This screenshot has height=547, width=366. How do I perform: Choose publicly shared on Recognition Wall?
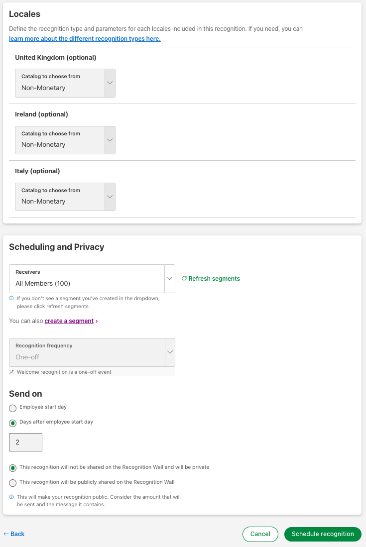click(13, 483)
